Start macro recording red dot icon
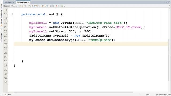171x96 pixels. pos(56,6)
